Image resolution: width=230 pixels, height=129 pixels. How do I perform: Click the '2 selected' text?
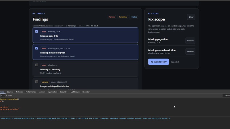pos(175,62)
